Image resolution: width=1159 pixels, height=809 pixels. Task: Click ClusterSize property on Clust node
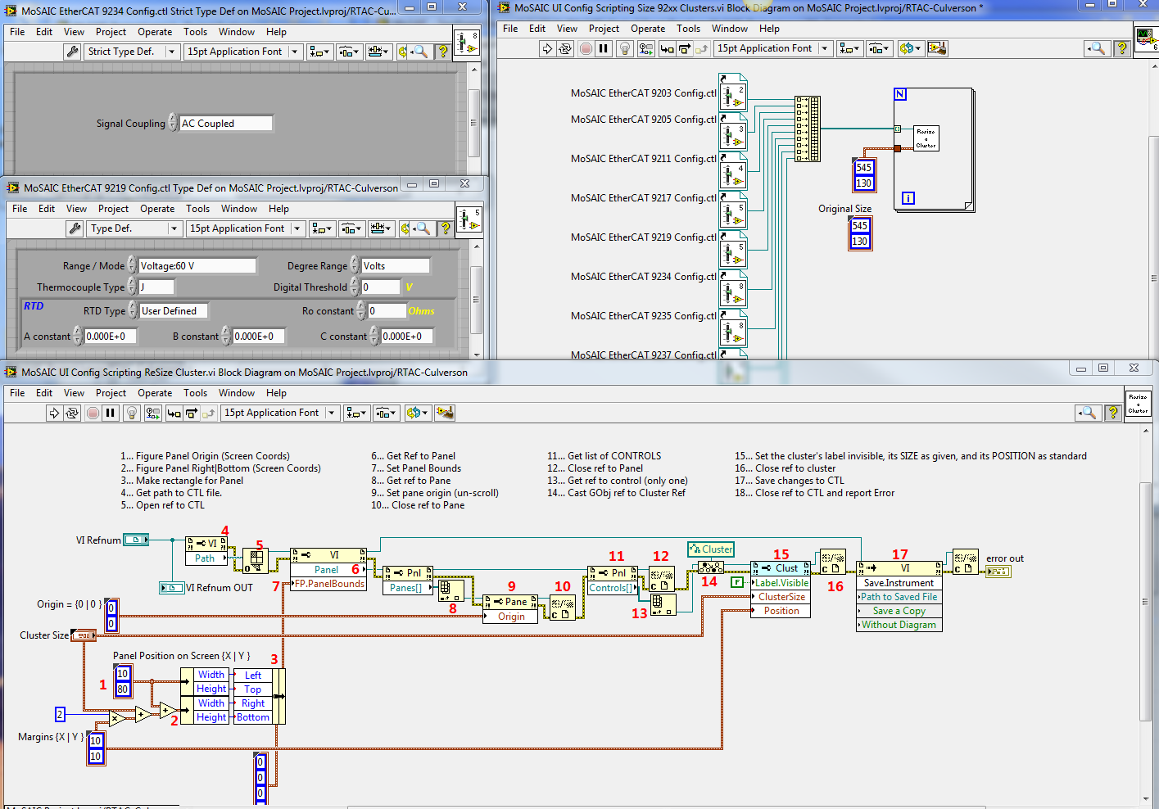781,597
